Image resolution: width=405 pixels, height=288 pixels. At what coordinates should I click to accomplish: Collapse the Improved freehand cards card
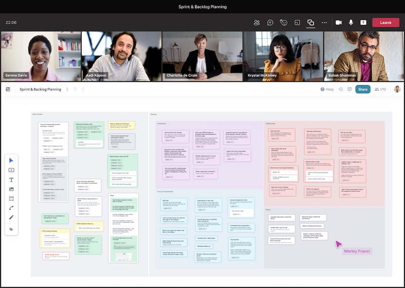click(x=75, y=124)
